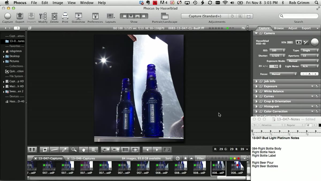Filter thumbnails by green label

point(231,159)
